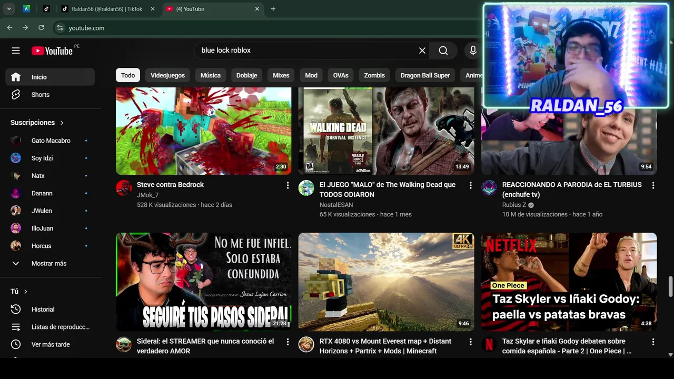674x379 pixels.
Task: Open IlloJuan subscription channel
Action: click(51, 228)
